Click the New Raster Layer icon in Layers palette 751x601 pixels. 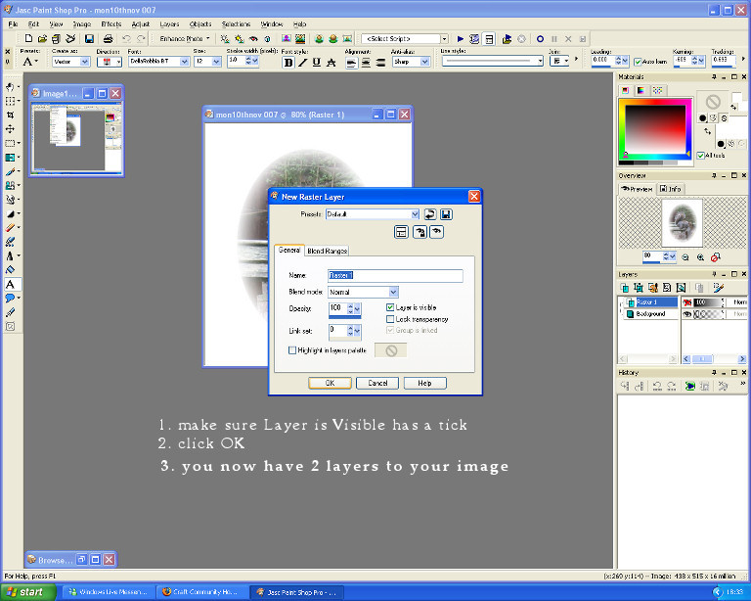tap(625, 288)
